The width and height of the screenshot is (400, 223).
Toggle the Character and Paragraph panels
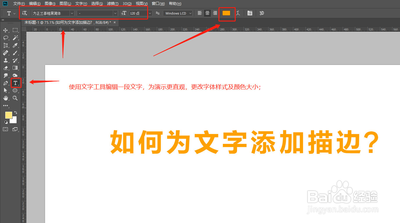click(250, 13)
